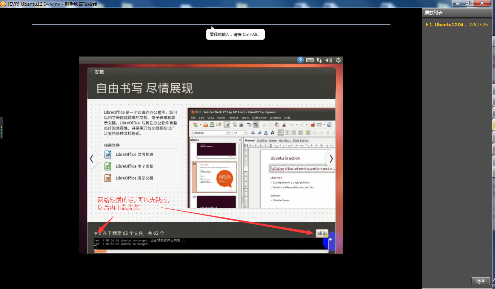Click the 正在下载第 62 个文件 status text
Screen dimensions: 495x289
[132, 233]
